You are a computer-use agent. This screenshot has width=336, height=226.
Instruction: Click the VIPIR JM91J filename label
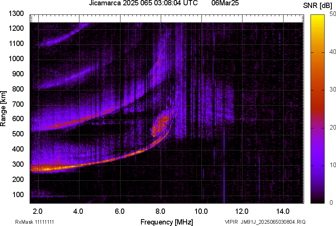[265, 222]
